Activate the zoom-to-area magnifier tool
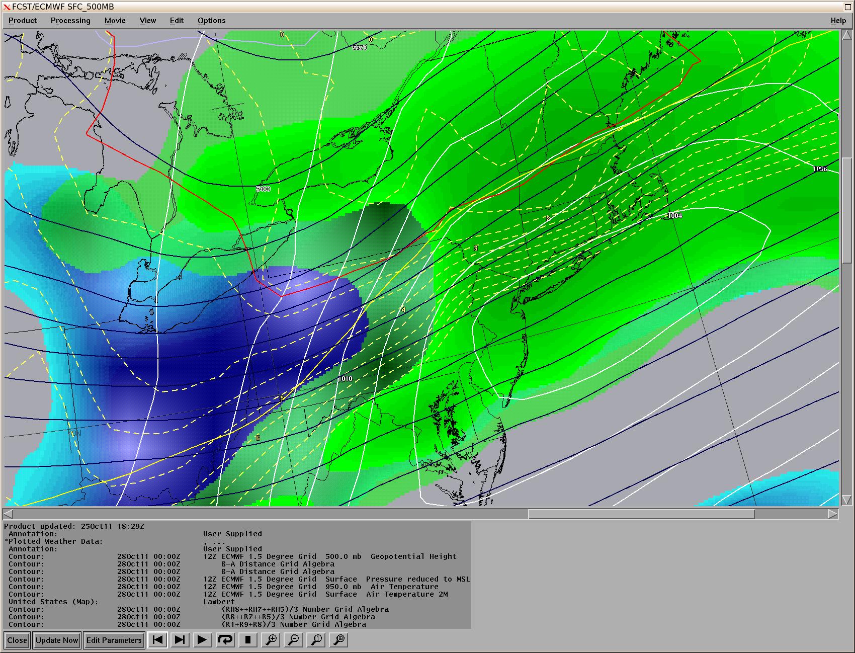The width and height of the screenshot is (855, 653). pyautogui.click(x=339, y=640)
